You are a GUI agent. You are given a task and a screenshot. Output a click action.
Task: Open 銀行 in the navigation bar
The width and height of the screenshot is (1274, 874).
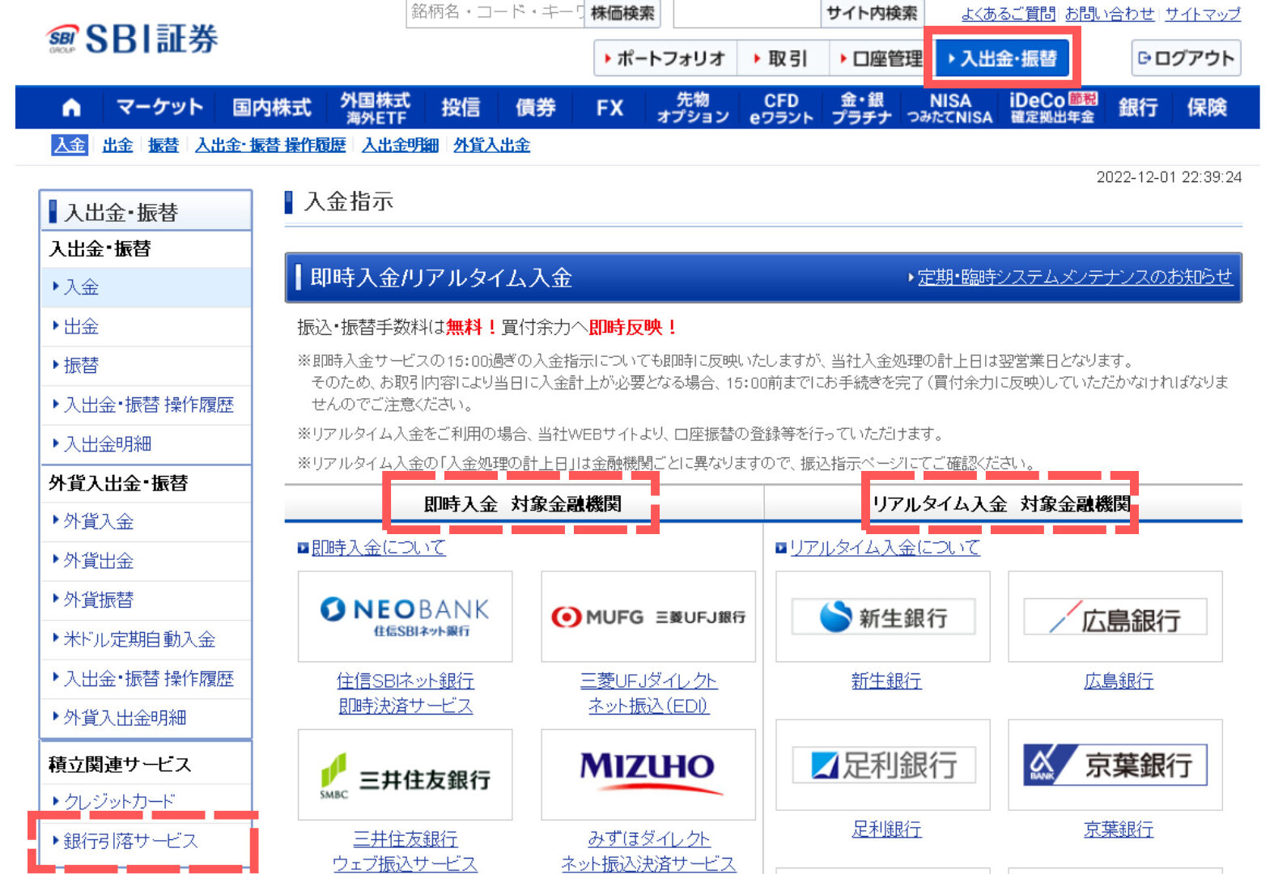pyautogui.click(x=1138, y=107)
